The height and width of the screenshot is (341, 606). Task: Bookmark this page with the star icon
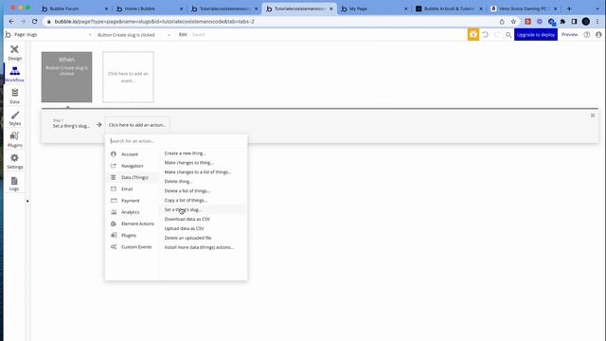tap(513, 22)
